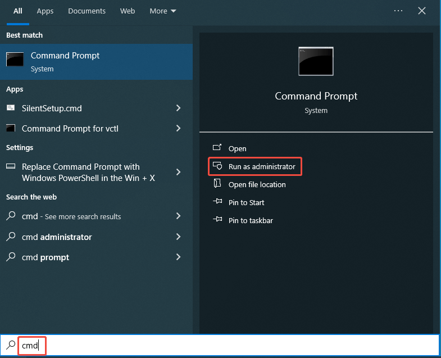441x358 pixels.
Task: Choose Open file location
Action: click(257, 185)
